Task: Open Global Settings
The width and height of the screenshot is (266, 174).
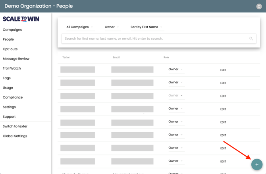Action: [x=15, y=136]
